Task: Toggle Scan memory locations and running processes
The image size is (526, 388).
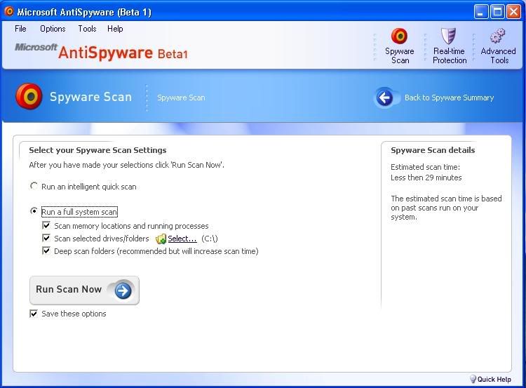Action: pos(46,225)
